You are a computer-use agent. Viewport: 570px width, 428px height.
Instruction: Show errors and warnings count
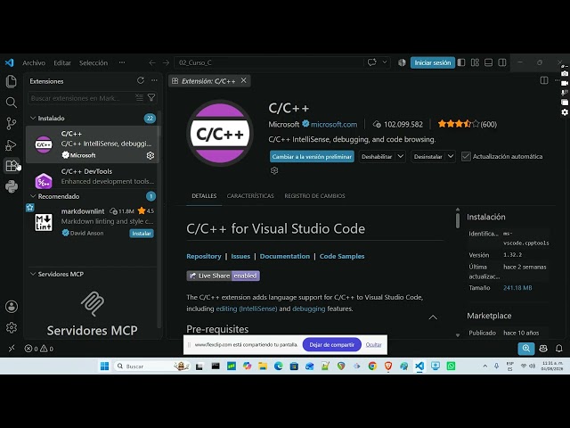[39, 349]
